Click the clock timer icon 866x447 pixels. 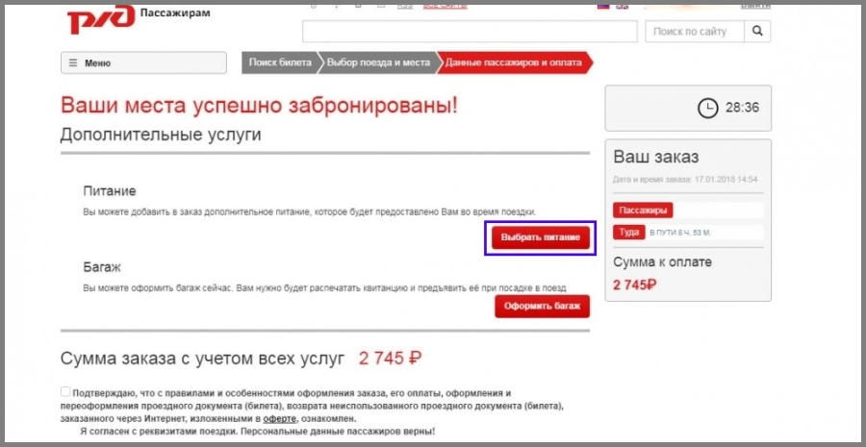tap(707, 108)
